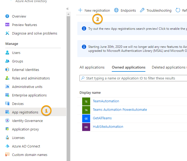This screenshot has width=187, height=161.
Task: Open the TeamAutomation application link
Action: [106, 101]
